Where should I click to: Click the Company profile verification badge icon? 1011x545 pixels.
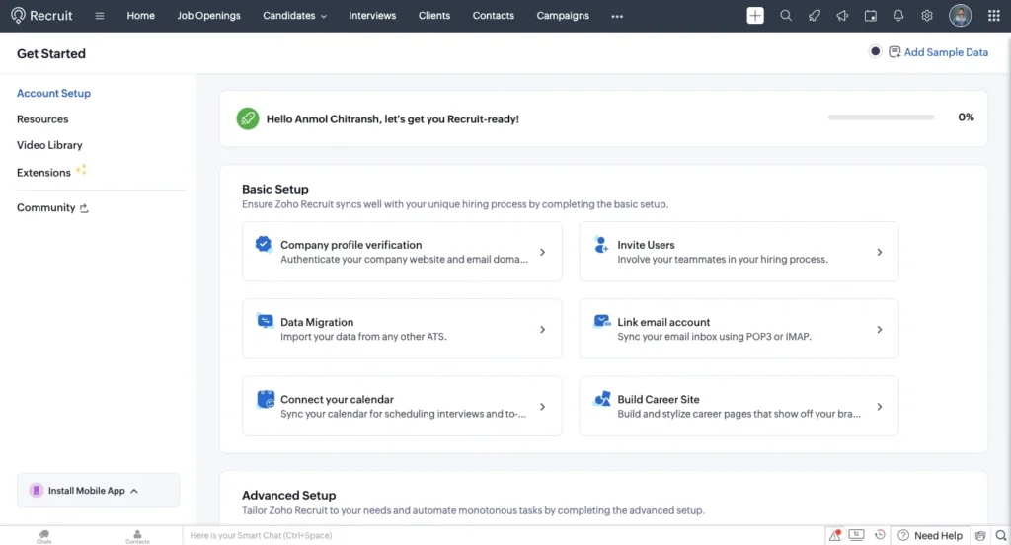[x=263, y=244]
